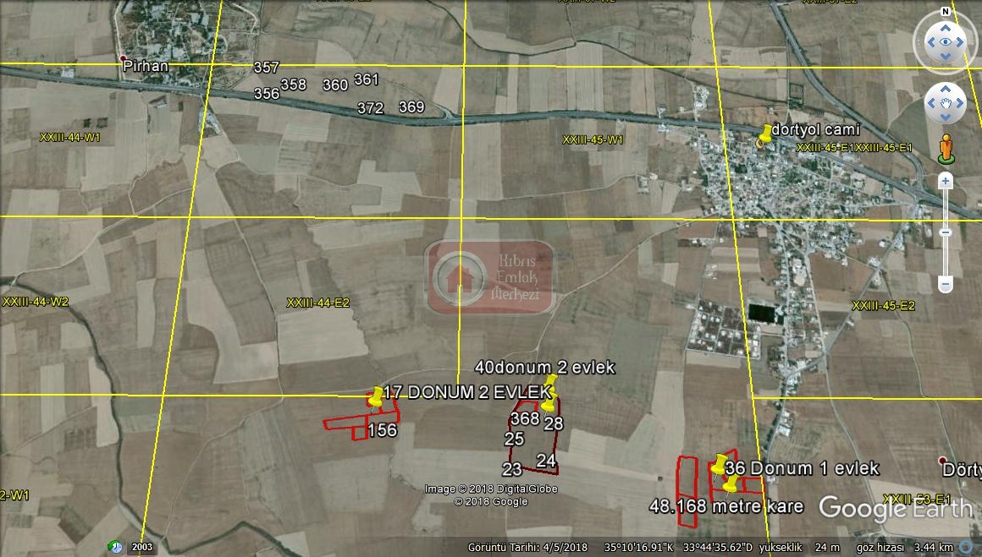Zoom in with the plus button
The width and height of the screenshot is (982, 557).
pos(946,181)
